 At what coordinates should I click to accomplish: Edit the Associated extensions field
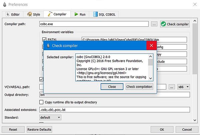[115, 110]
